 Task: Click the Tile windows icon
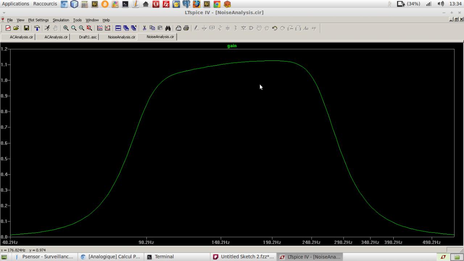click(118, 28)
